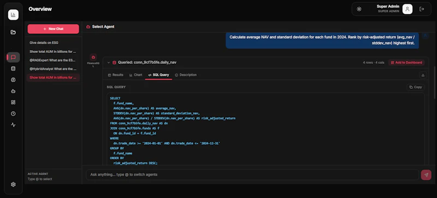Click 'Queried: conn_9cf7b5fe.daily_nav' title

[x=147, y=63]
